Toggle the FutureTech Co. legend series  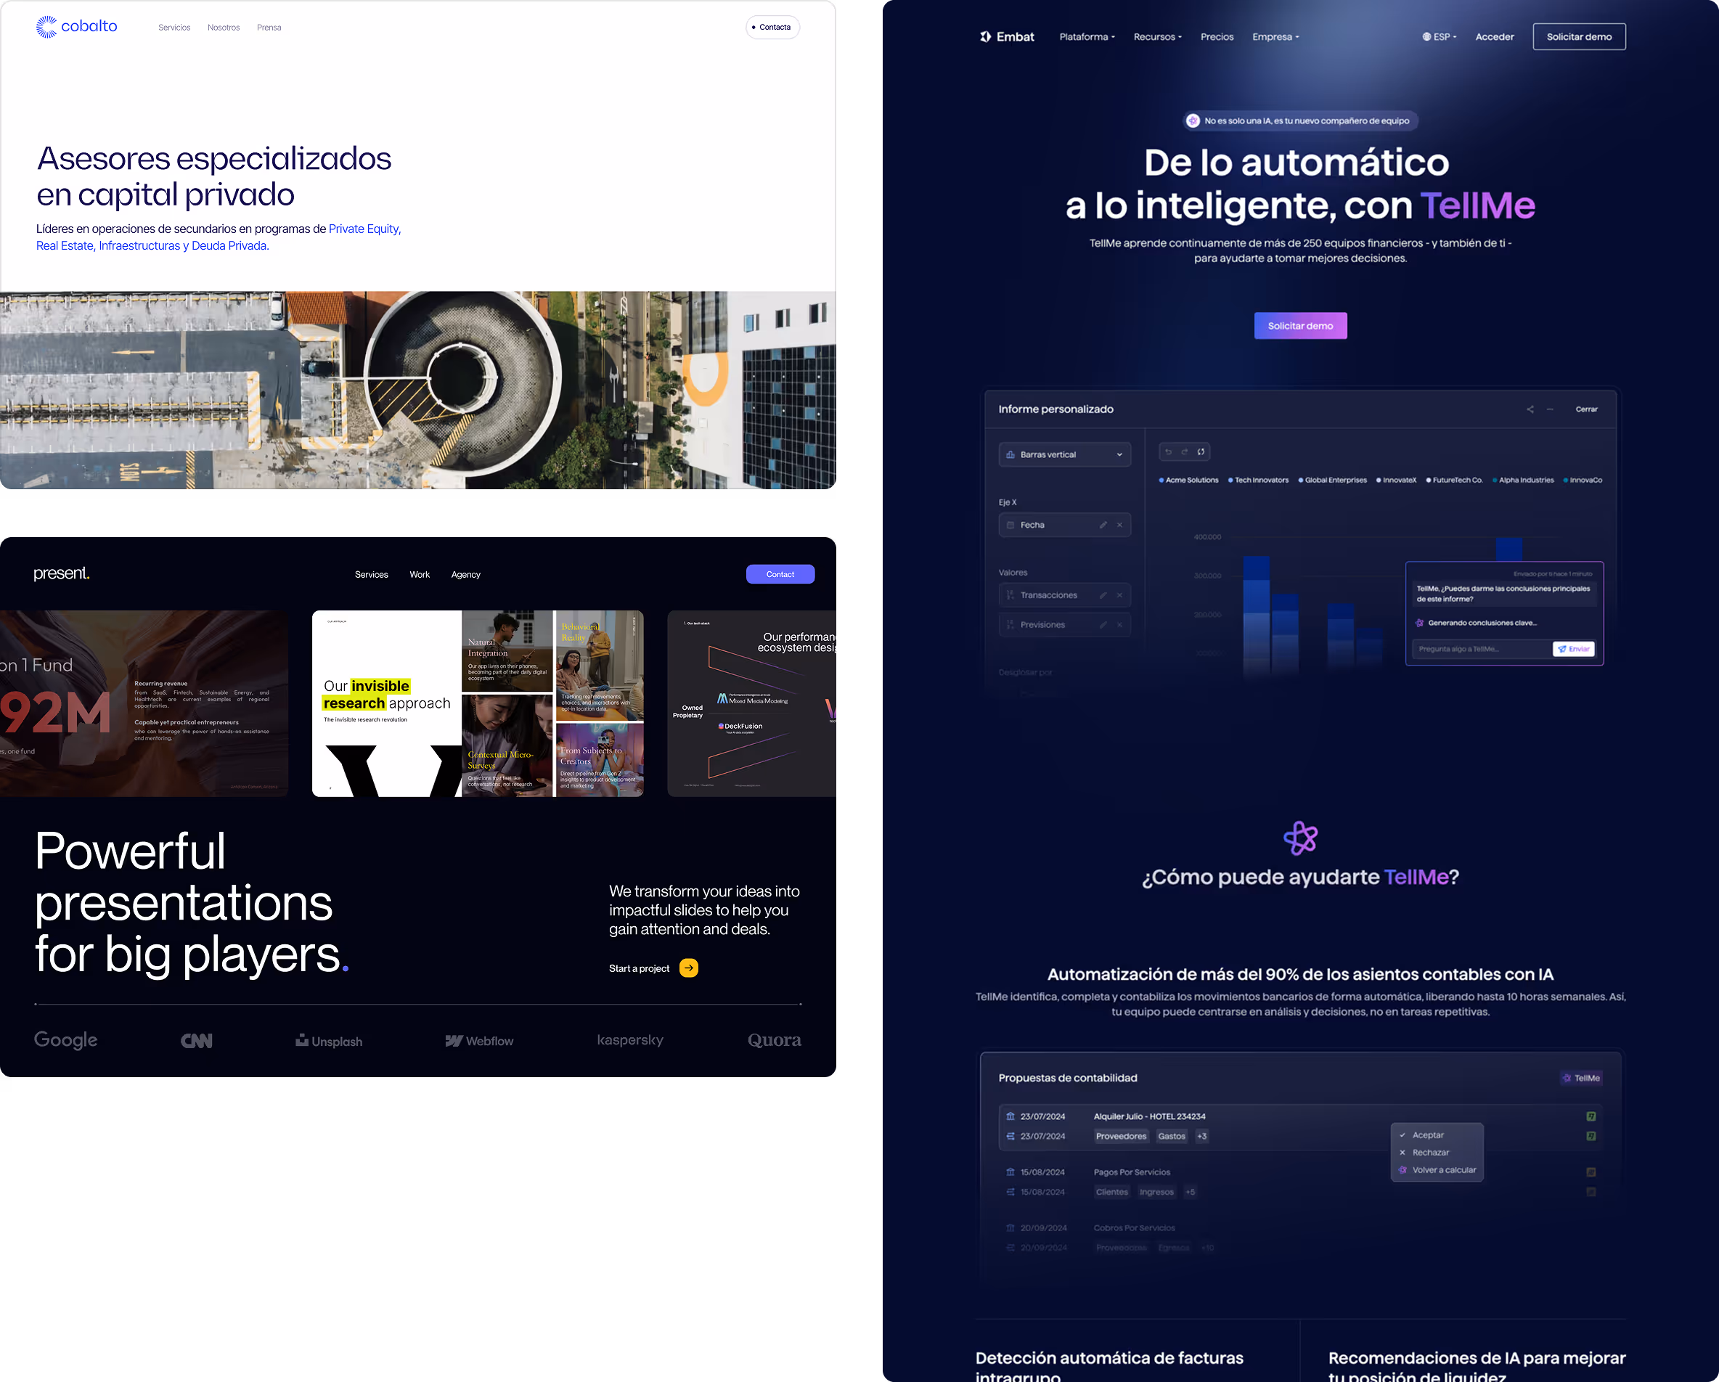pos(1454,481)
